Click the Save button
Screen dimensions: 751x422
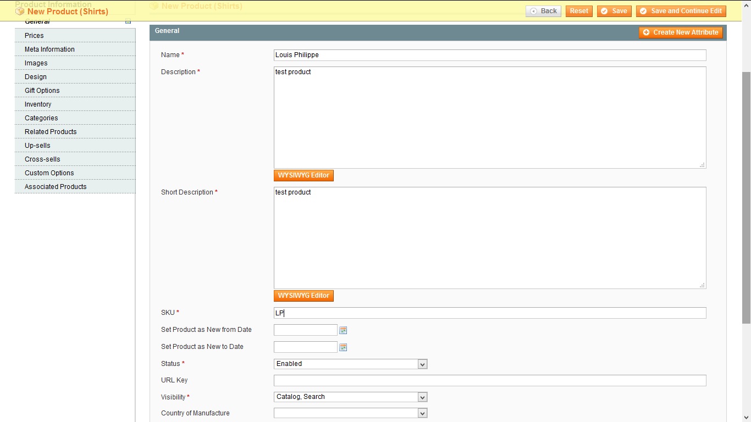(x=614, y=11)
